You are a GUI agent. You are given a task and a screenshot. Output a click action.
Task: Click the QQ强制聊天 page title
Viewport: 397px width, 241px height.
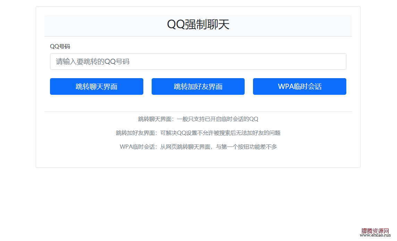pos(198,25)
